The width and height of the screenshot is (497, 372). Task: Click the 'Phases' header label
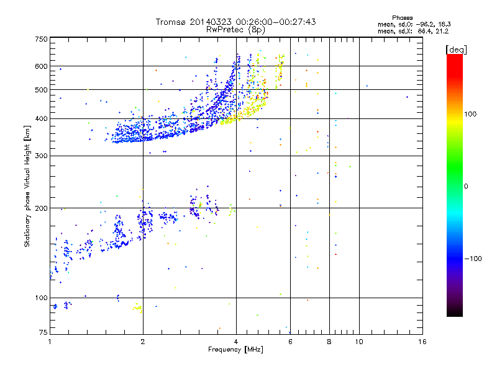(402, 18)
